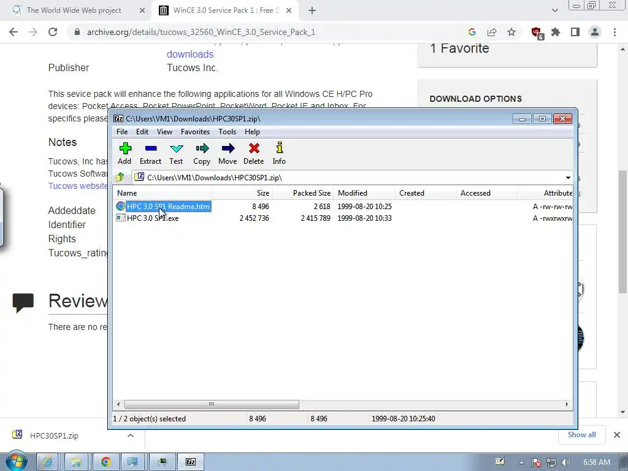Toggle Chrome side panel
Screen dimensions: 628x471
point(575,32)
